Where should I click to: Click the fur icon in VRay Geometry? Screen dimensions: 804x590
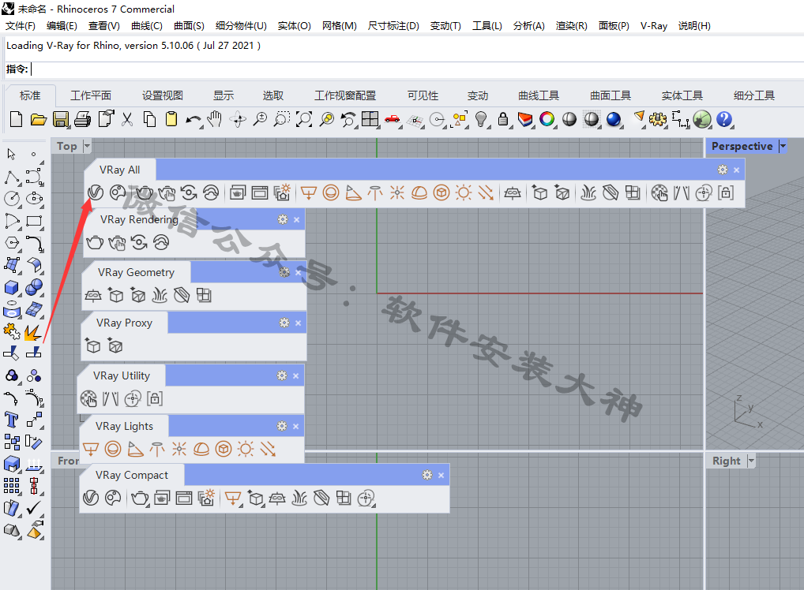[x=160, y=296]
